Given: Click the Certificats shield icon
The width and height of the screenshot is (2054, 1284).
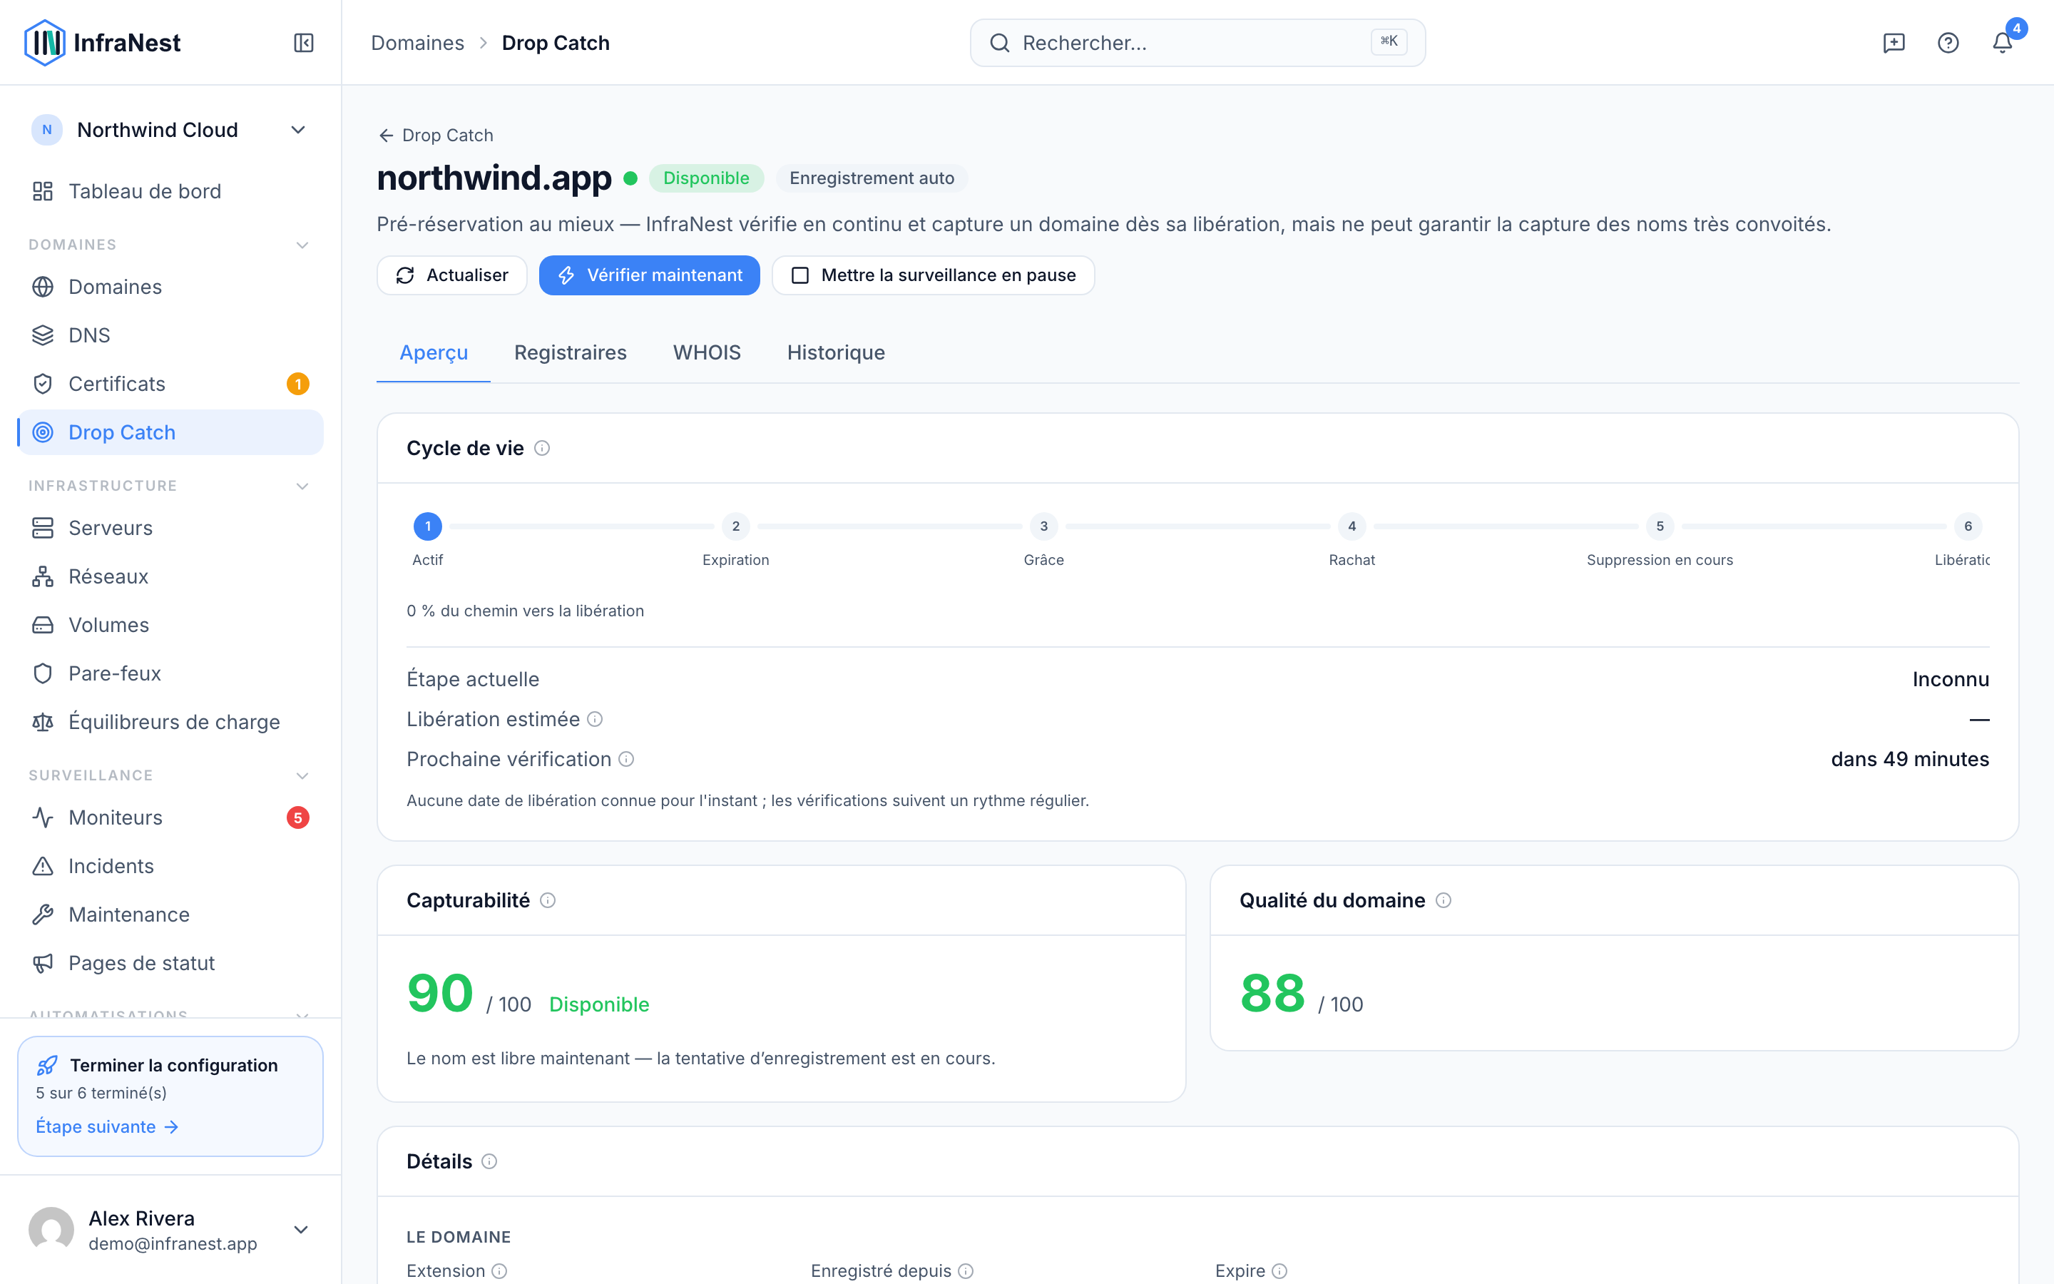Looking at the screenshot, I should [43, 384].
